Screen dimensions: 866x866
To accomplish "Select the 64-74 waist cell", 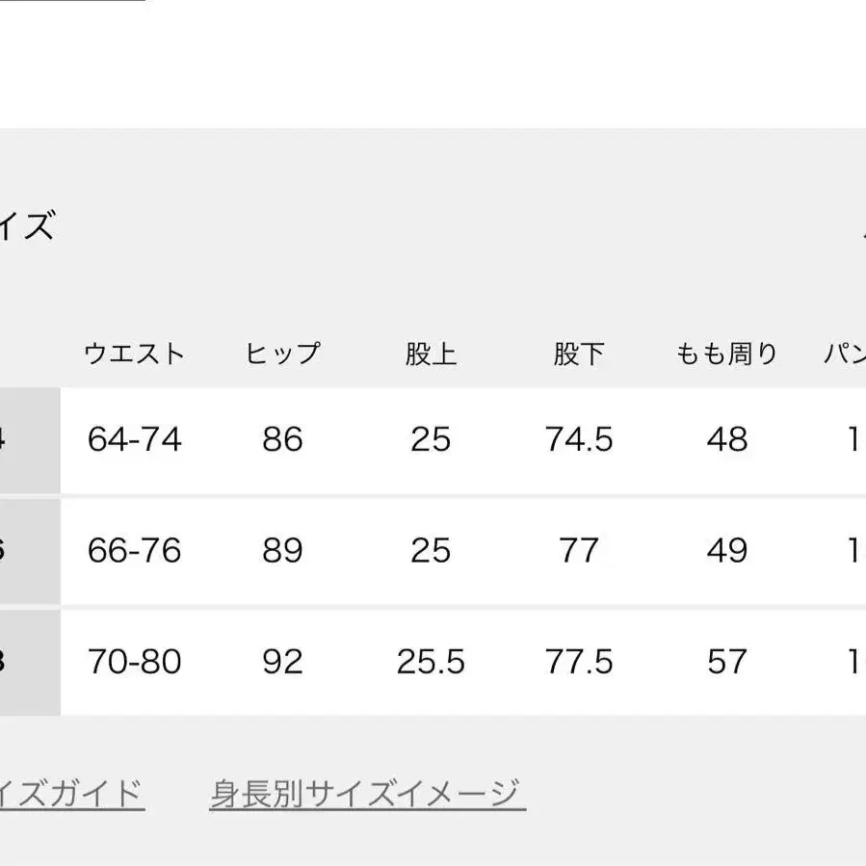I will (134, 440).
